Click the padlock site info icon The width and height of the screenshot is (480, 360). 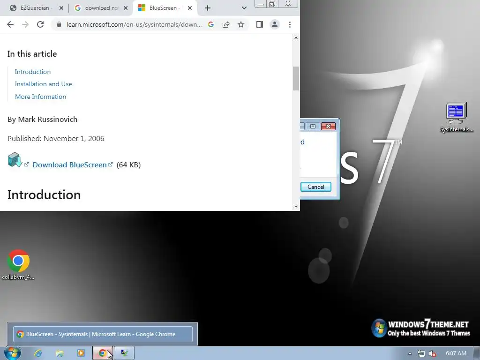[59, 24]
